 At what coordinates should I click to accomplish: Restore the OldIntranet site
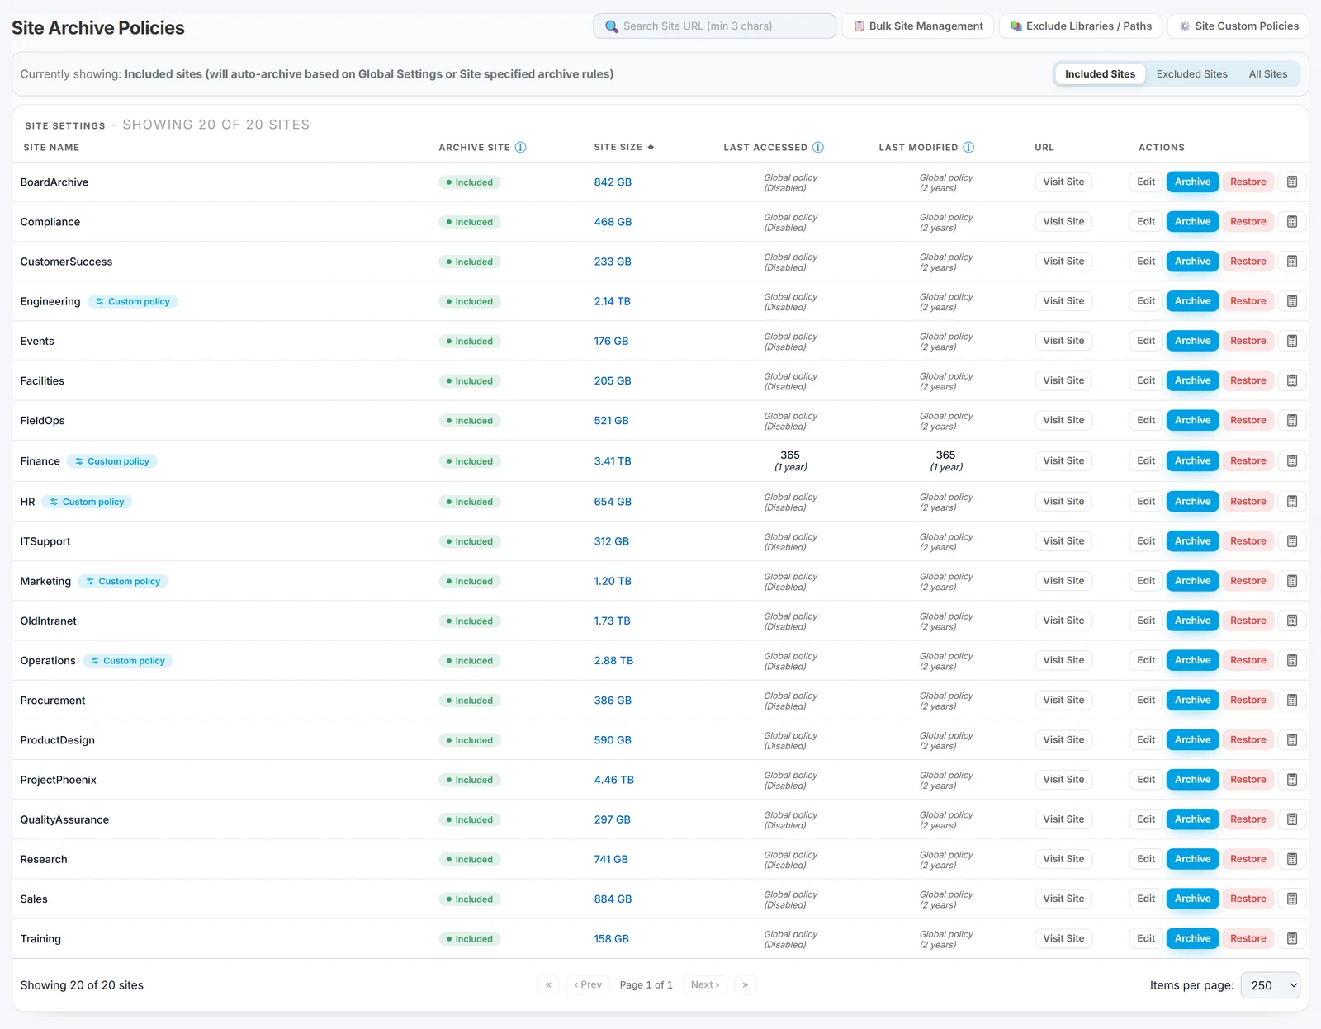pos(1248,621)
